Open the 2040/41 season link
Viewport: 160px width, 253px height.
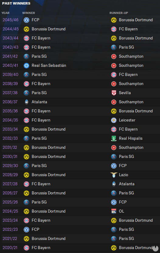(x=10, y=65)
